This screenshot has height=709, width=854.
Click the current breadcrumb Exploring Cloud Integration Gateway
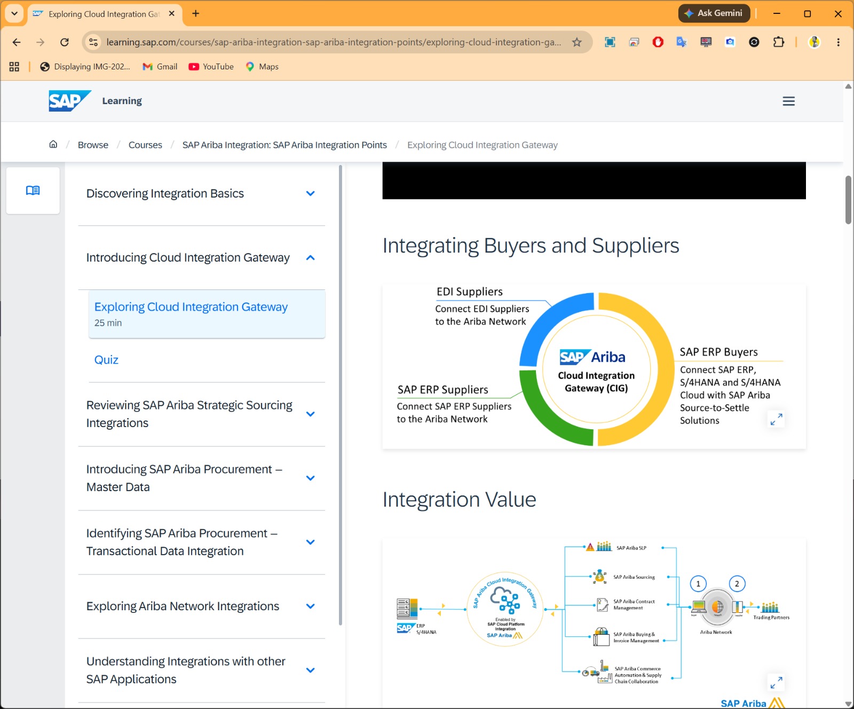click(483, 145)
